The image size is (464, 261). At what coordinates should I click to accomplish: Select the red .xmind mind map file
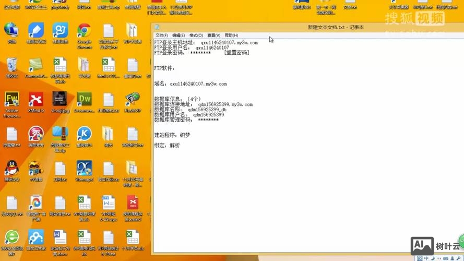pos(133,208)
